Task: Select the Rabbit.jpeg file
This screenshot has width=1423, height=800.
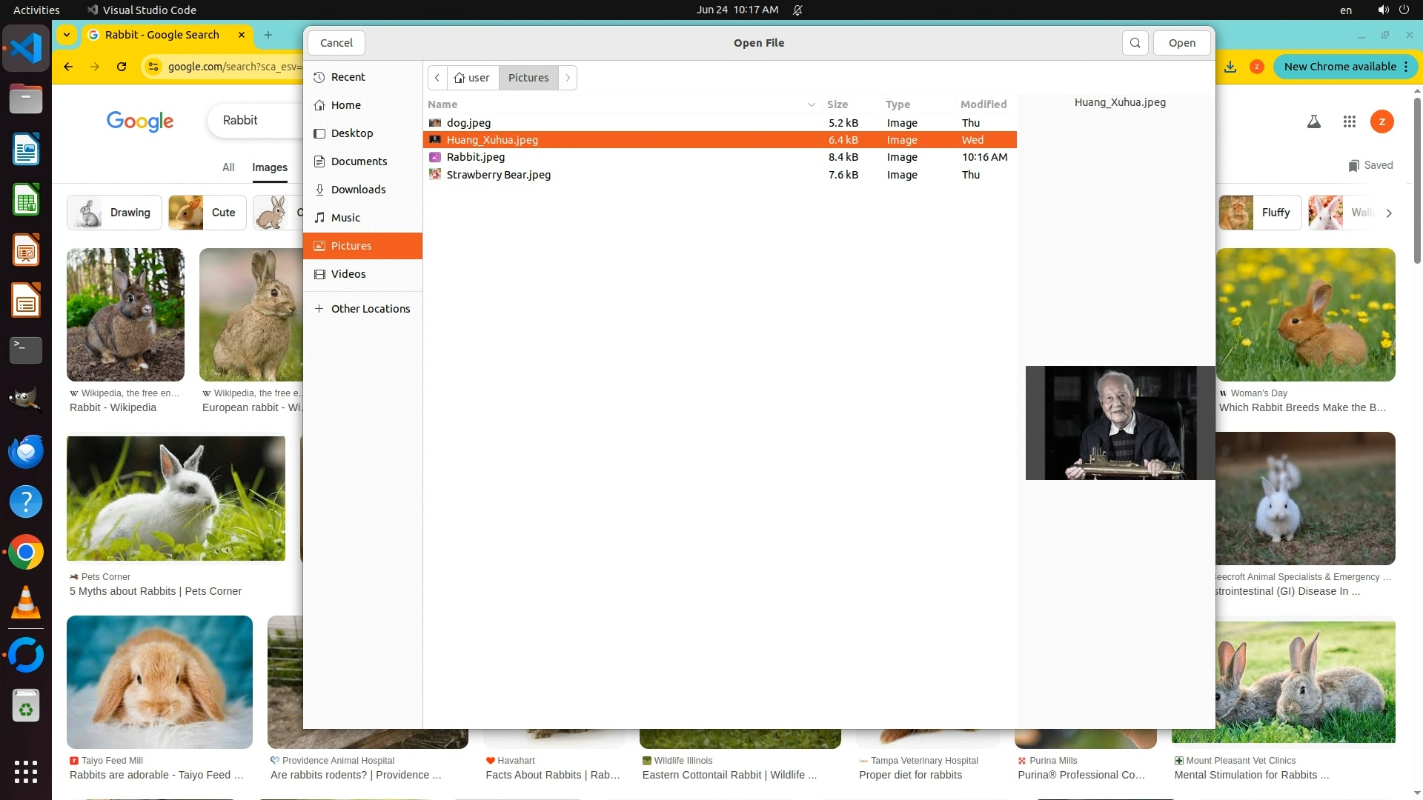Action: (476, 157)
